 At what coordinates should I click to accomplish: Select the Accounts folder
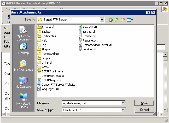pos(45,27)
